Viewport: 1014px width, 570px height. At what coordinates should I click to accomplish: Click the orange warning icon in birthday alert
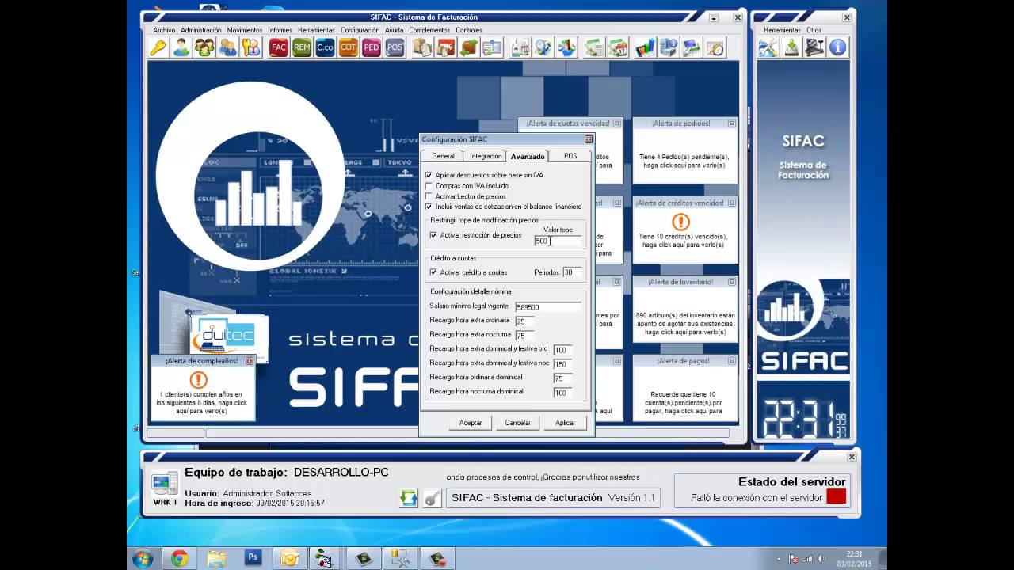point(199,380)
